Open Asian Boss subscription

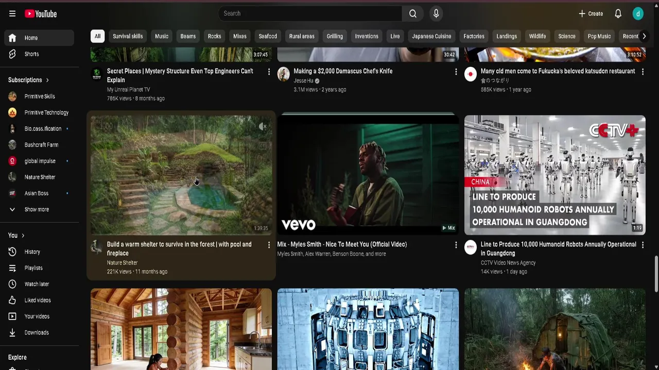40,193
